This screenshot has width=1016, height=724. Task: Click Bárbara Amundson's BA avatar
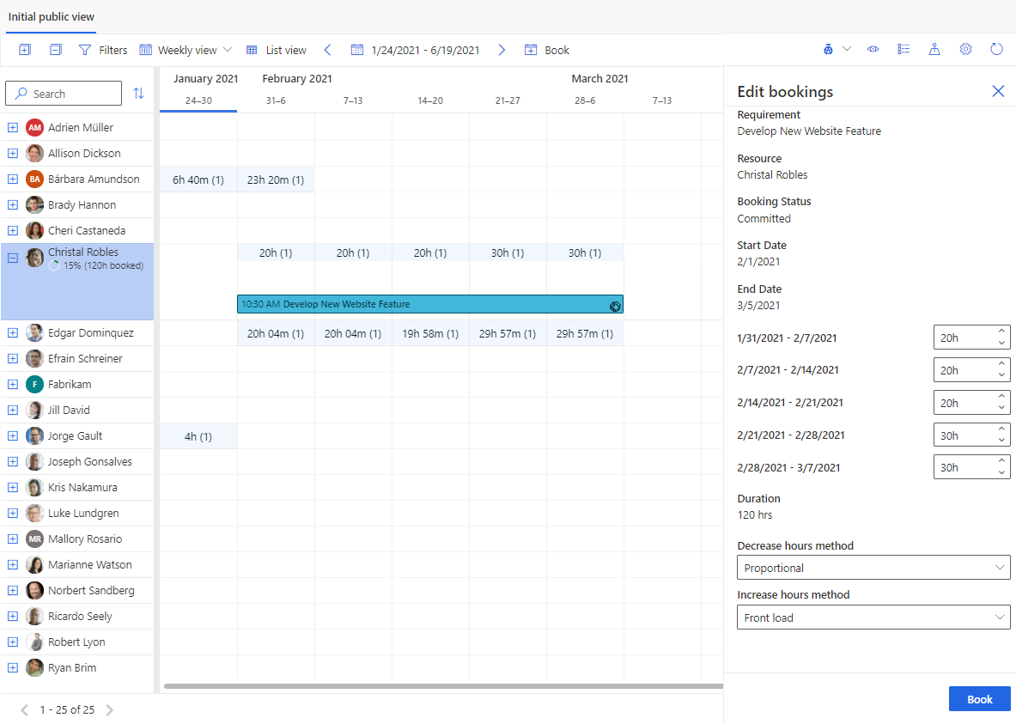(x=34, y=179)
